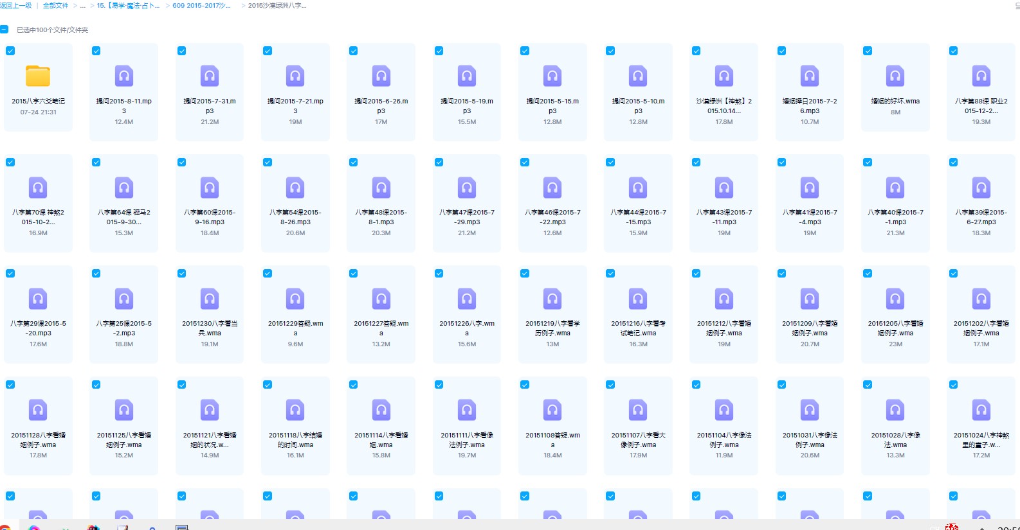
Task: Open 沙漠绿洲【神煞】2015.10.14 audio icon
Action: tap(724, 76)
